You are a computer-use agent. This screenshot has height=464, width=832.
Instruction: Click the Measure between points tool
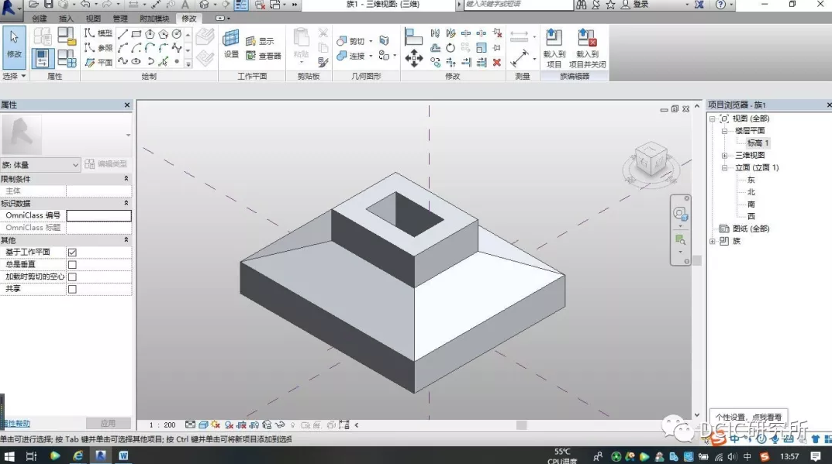point(520,58)
